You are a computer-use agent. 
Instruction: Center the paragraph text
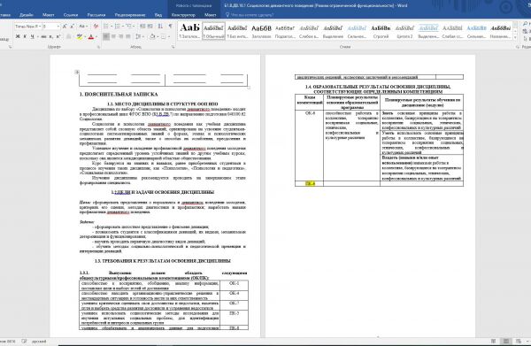(113, 36)
